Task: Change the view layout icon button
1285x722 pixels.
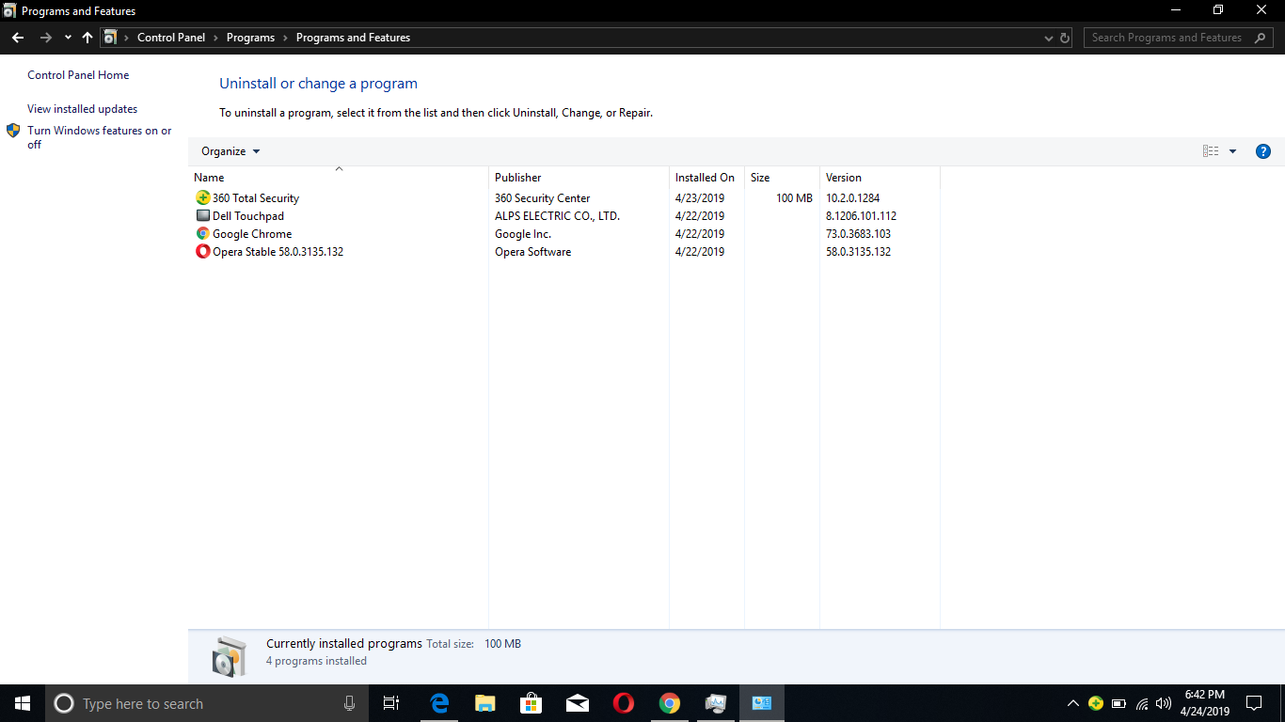Action: pos(1211,151)
